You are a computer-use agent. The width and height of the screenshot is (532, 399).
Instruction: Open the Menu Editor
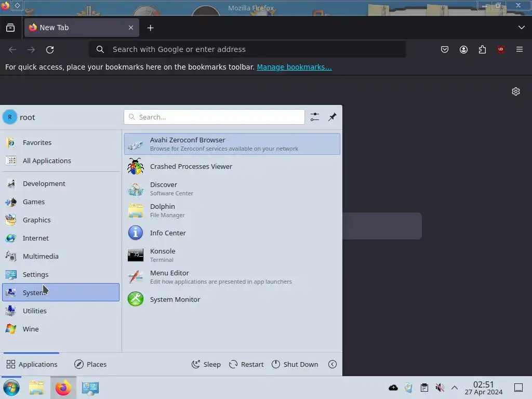click(x=232, y=277)
